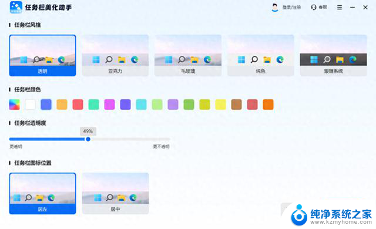Viewport: 376px width, 229px height.
Task: Pick the white color swatch
Action: coord(30,105)
